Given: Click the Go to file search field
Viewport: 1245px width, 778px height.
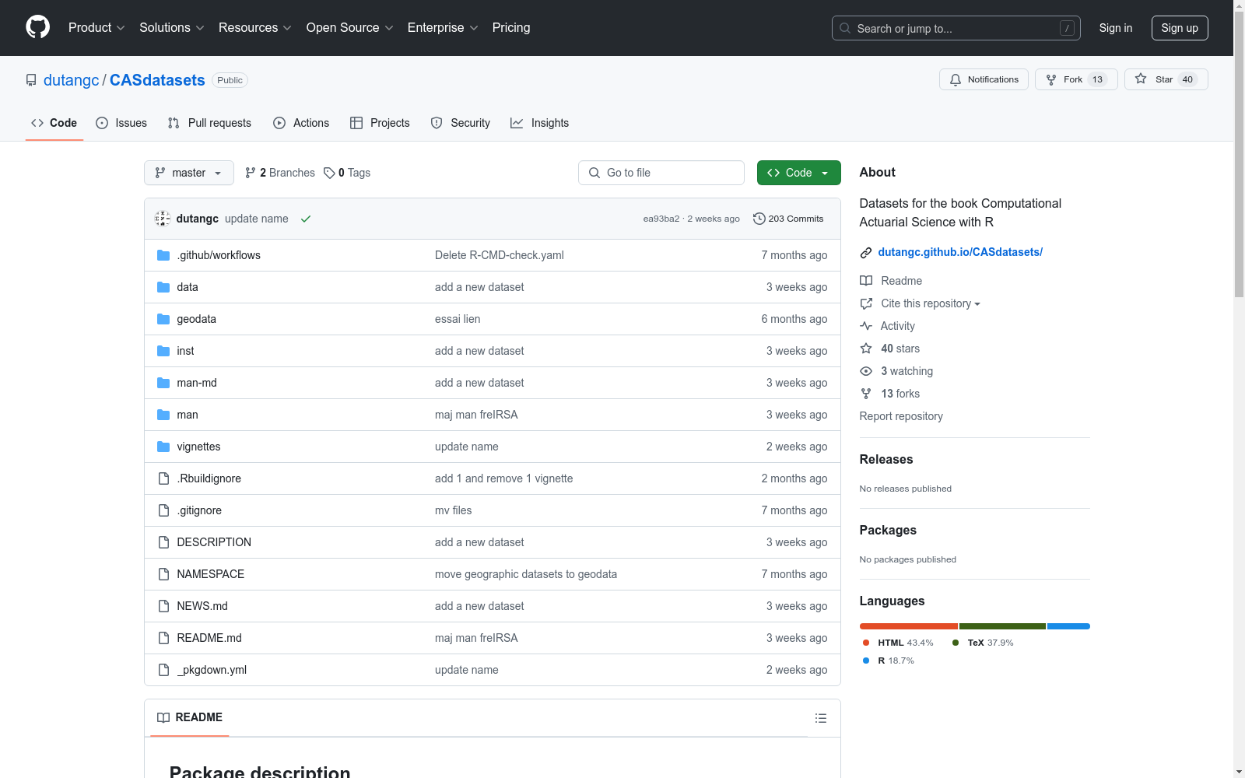Looking at the screenshot, I should click(661, 173).
